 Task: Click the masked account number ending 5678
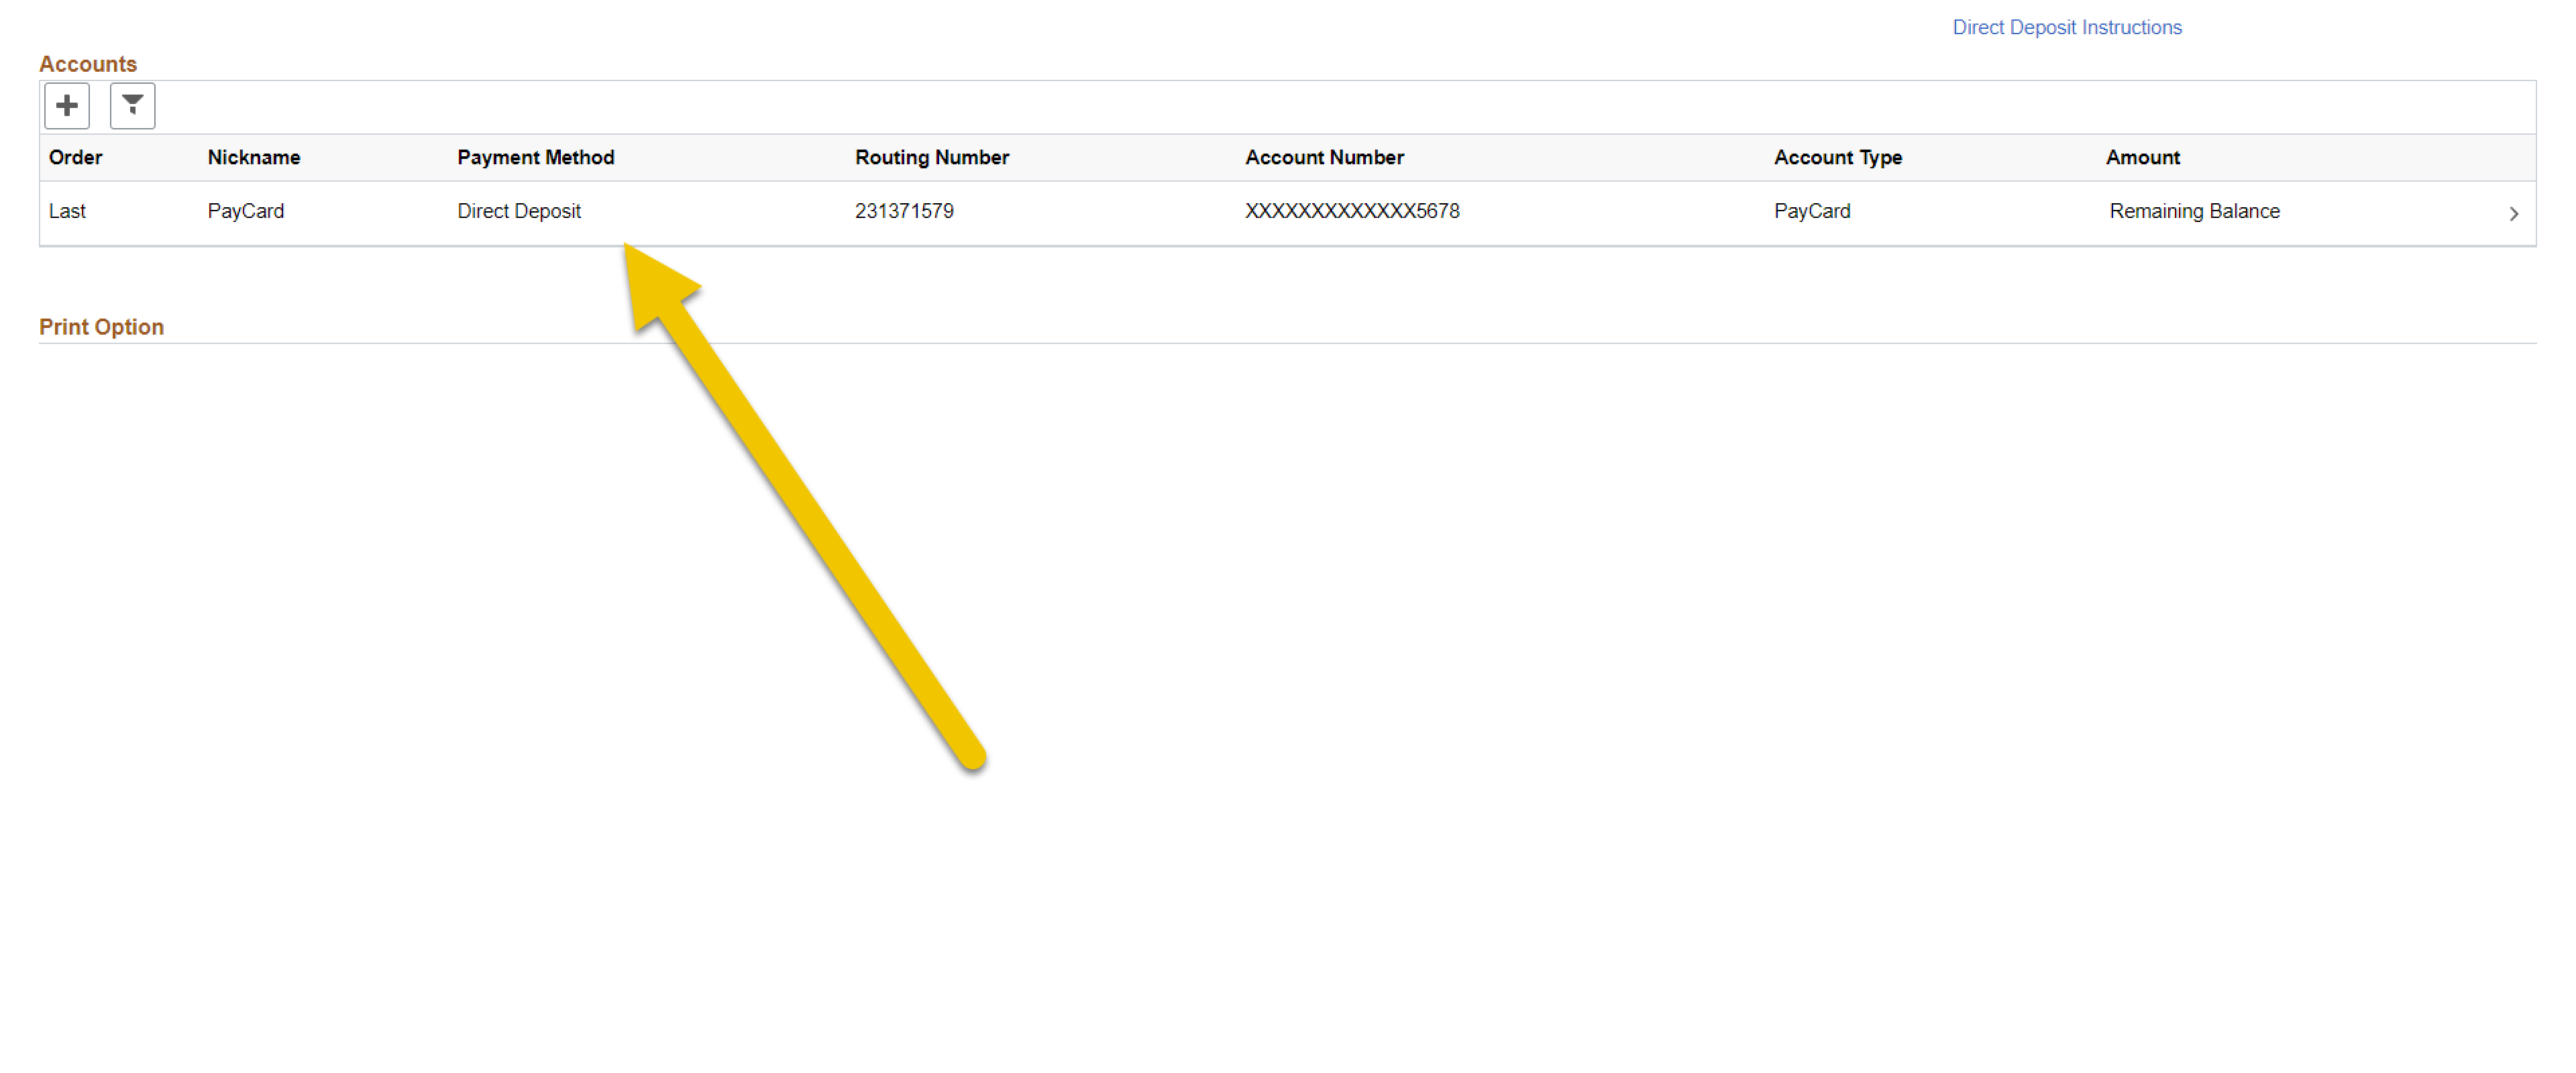point(1352,211)
